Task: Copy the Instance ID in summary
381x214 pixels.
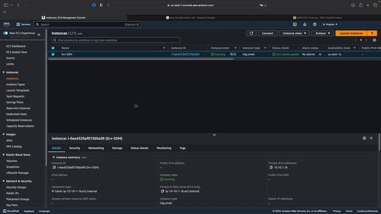Action: pyautogui.click(x=54, y=168)
